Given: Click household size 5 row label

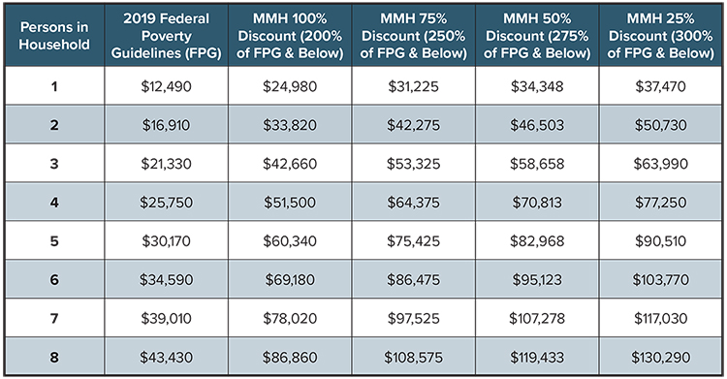Looking at the screenshot, I should 54,240.
